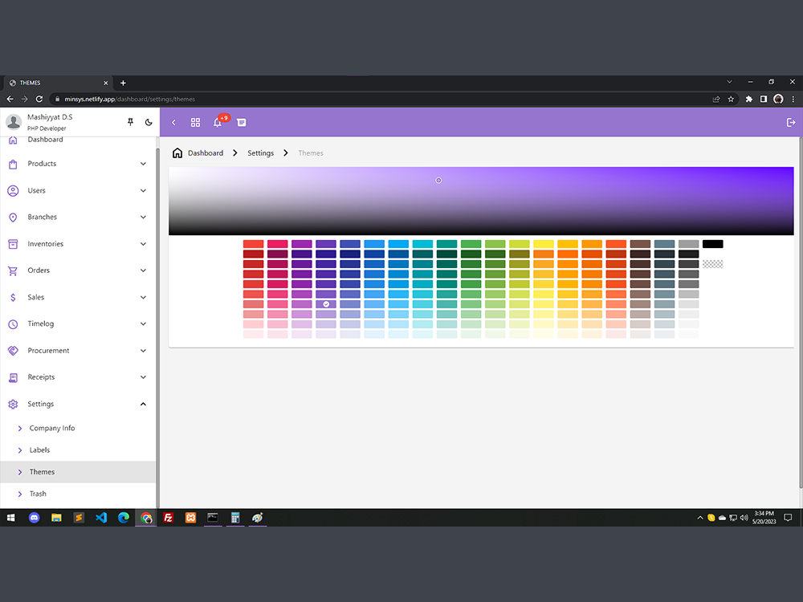Open the Windows Start menu
803x602 pixels.
(x=10, y=518)
